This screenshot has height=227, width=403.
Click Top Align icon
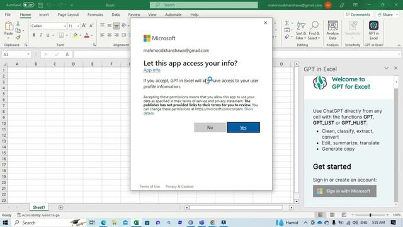(x=102, y=25)
